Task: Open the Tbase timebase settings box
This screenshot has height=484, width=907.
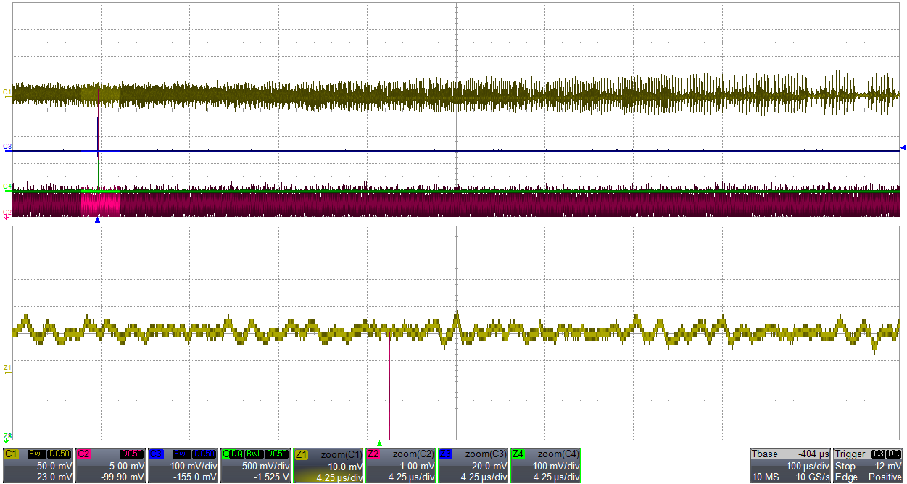Action: tap(790, 465)
